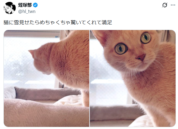Select the tweet text about snow

point(58,22)
